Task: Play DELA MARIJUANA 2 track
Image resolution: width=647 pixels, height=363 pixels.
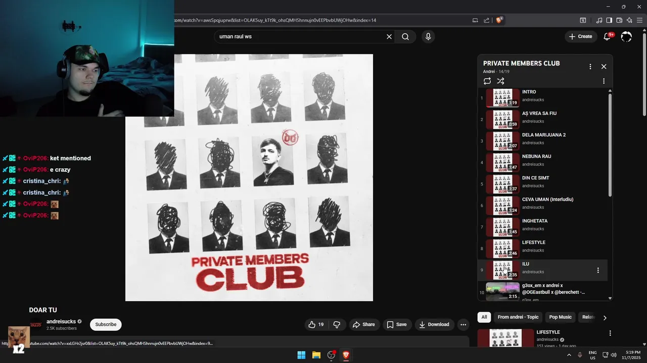Action: (x=543, y=141)
